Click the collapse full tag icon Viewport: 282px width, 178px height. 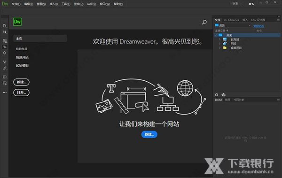[x=5, y=47]
